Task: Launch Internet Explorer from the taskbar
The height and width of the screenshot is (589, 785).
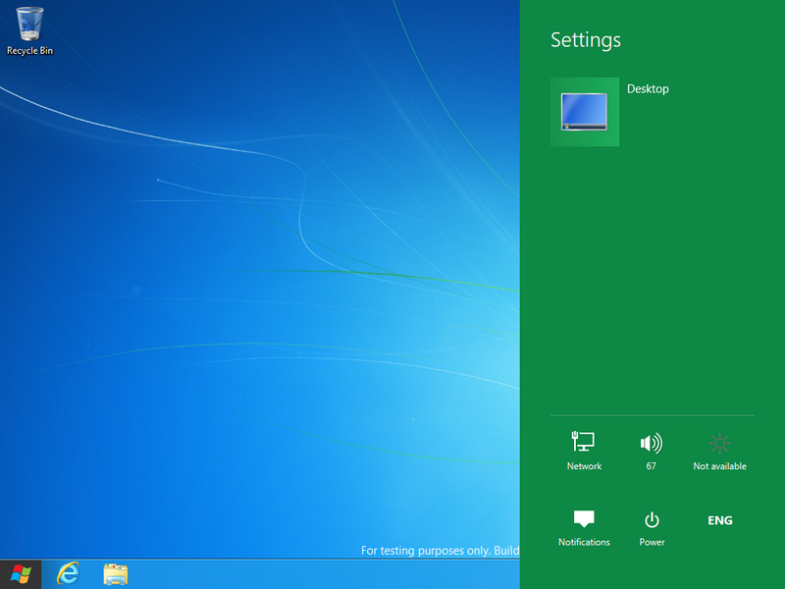Action: click(68, 573)
